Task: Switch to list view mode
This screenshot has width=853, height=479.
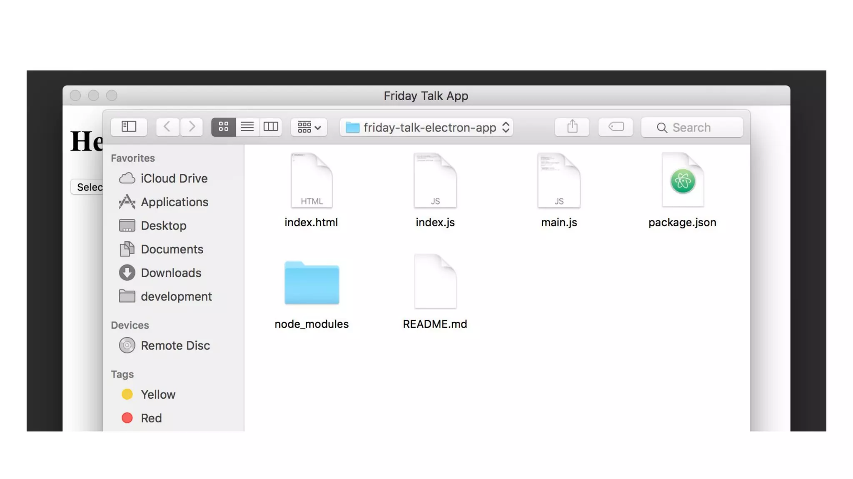Action: pos(247,127)
